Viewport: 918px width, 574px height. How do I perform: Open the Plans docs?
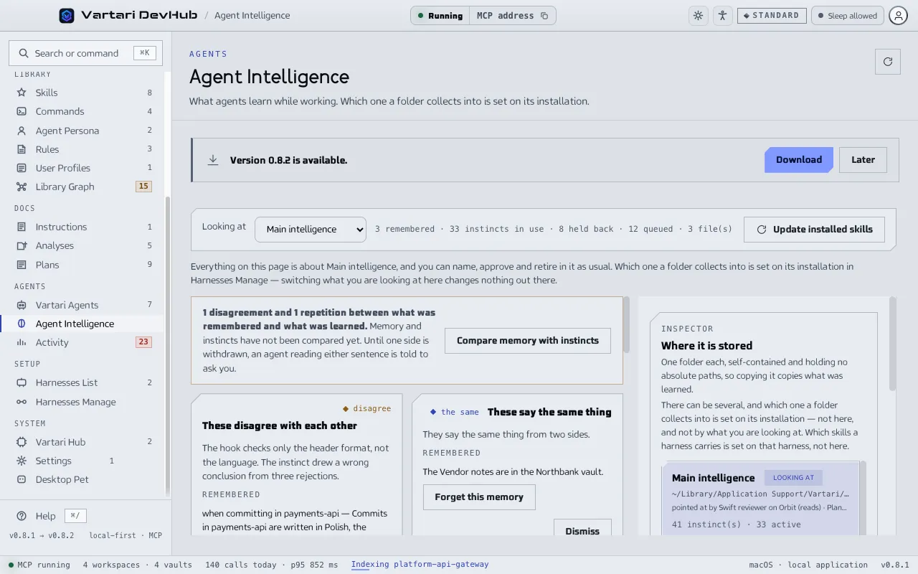[83, 265]
